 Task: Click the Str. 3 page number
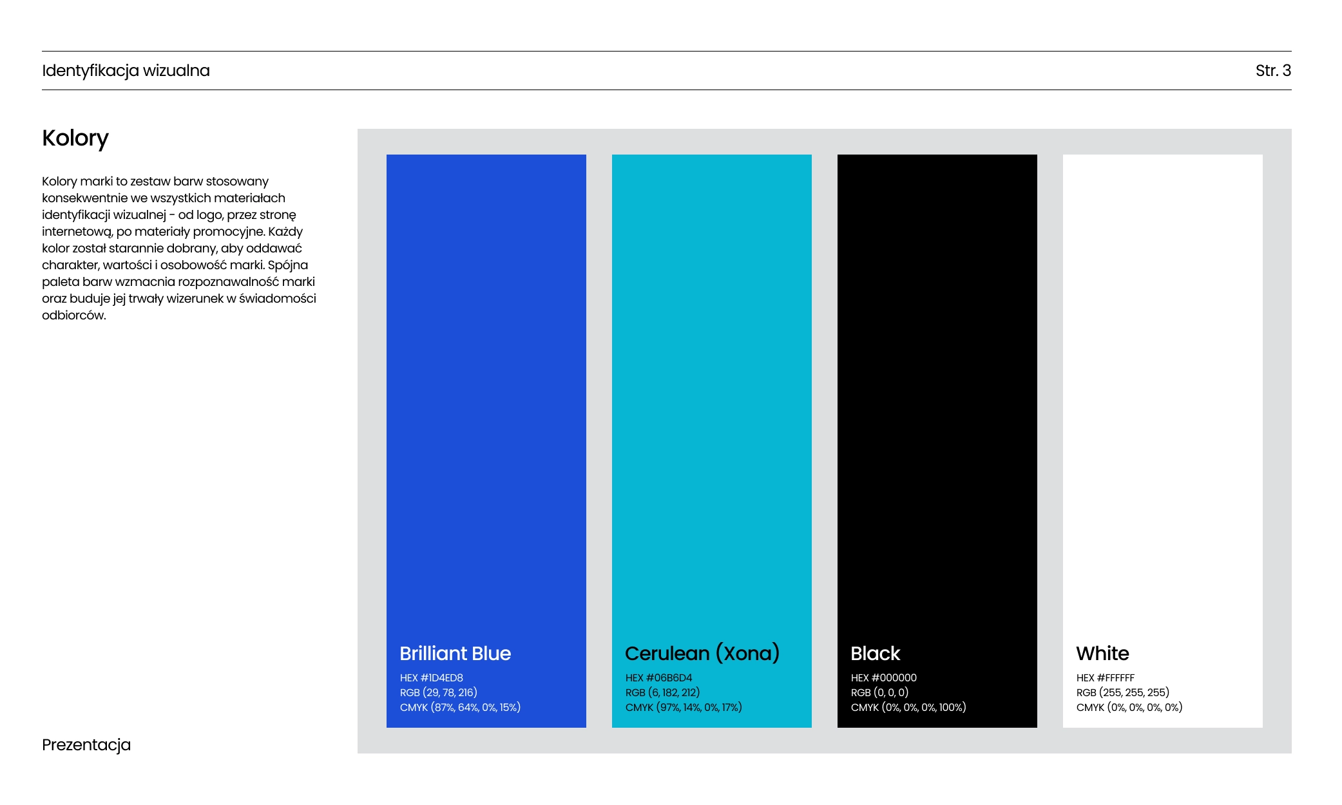[1272, 71]
